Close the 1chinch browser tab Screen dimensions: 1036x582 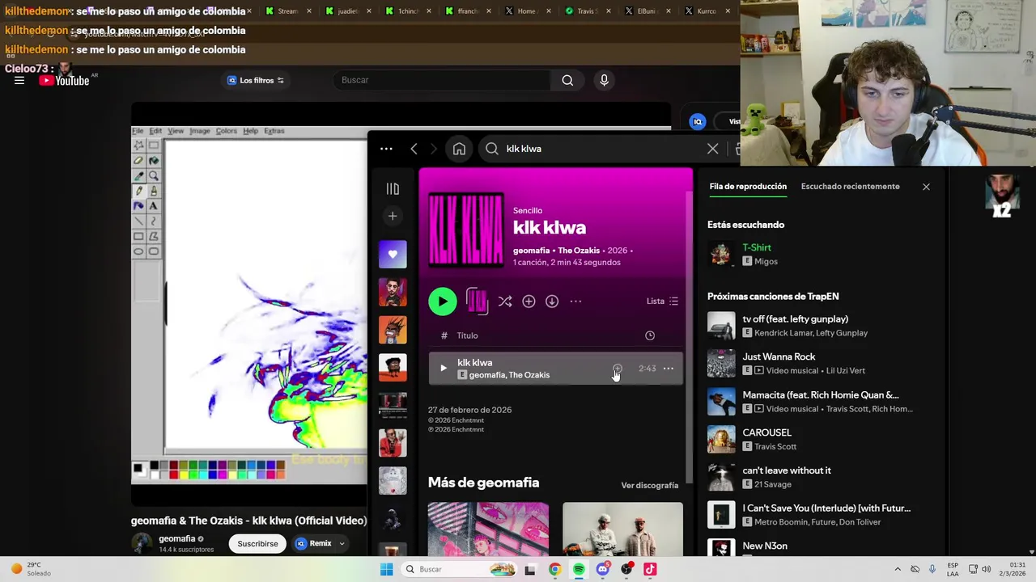428,11
